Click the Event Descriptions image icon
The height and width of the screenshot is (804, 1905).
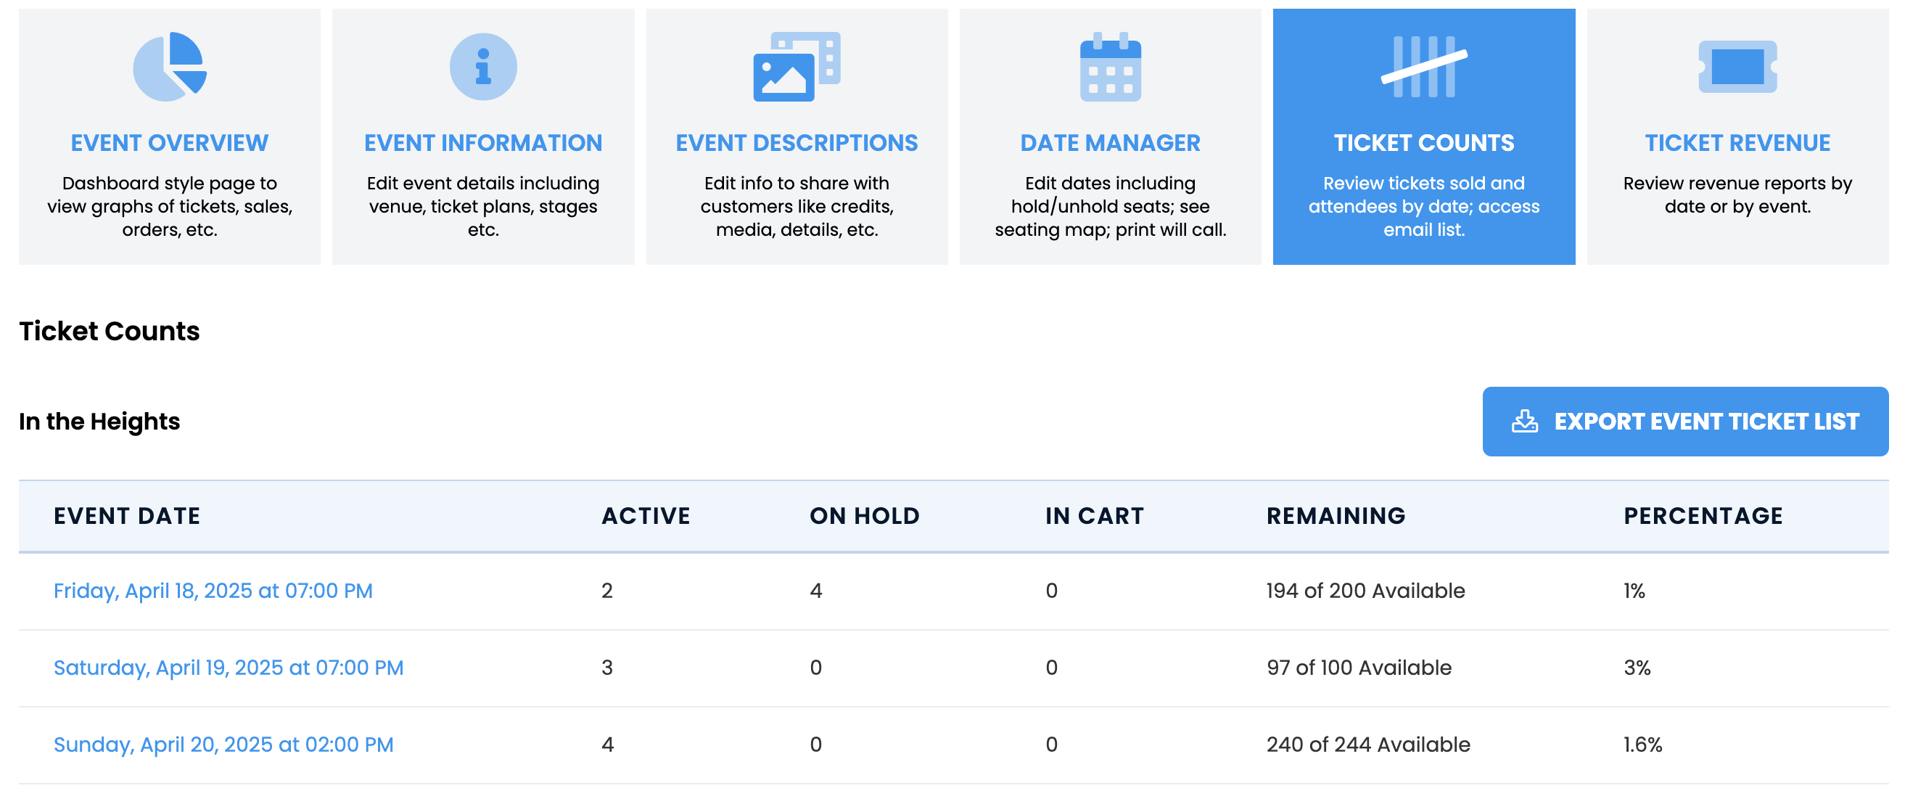coord(797,67)
